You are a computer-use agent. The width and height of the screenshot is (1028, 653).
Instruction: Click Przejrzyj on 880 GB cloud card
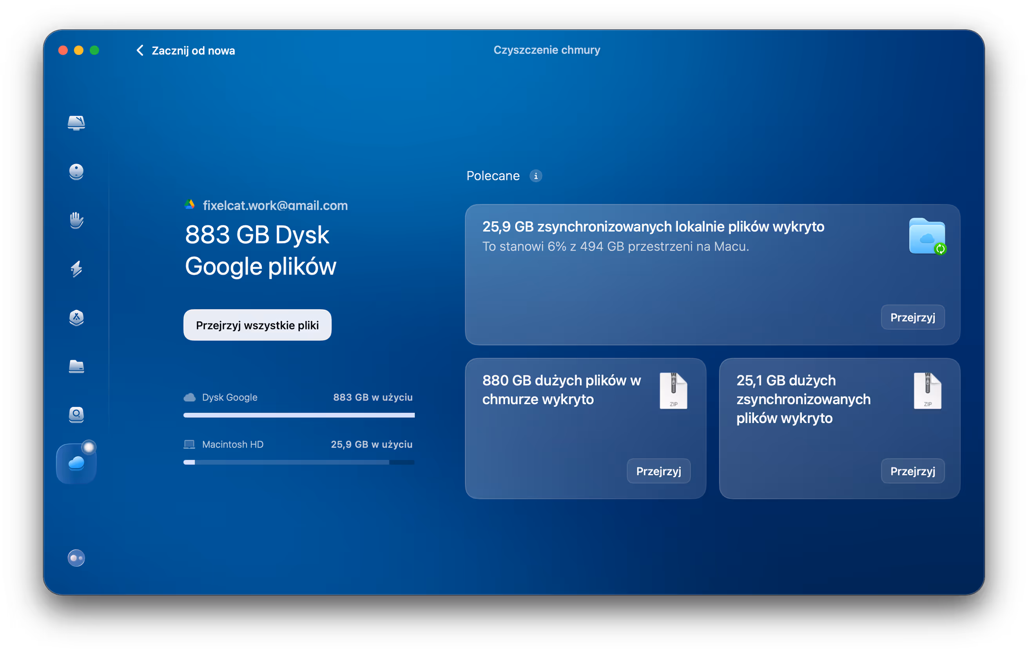[659, 471]
